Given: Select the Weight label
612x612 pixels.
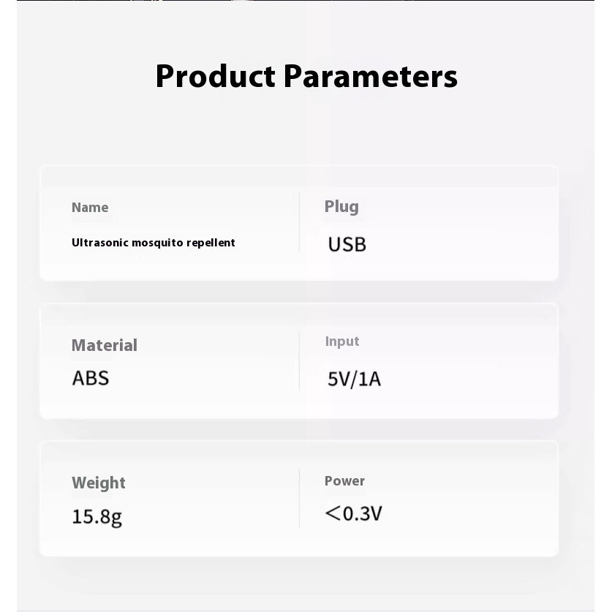Looking at the screenshot, I should [x=99, y=483].
